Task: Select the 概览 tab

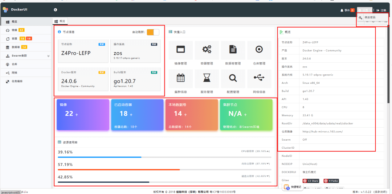Action: [60, 21]
